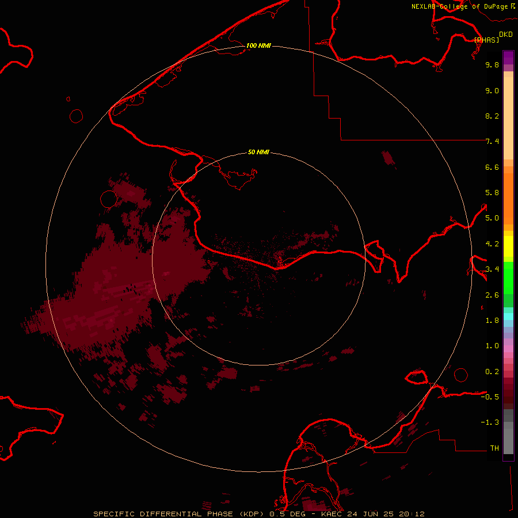Click the 50 NMI range ring label
Viewport: 518px width, 518px height.
pos(258,152)
